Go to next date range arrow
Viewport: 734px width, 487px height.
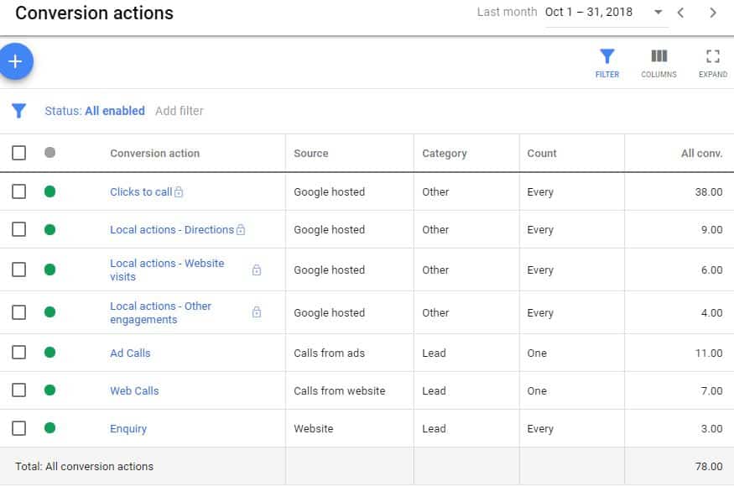tap(712, 13)
